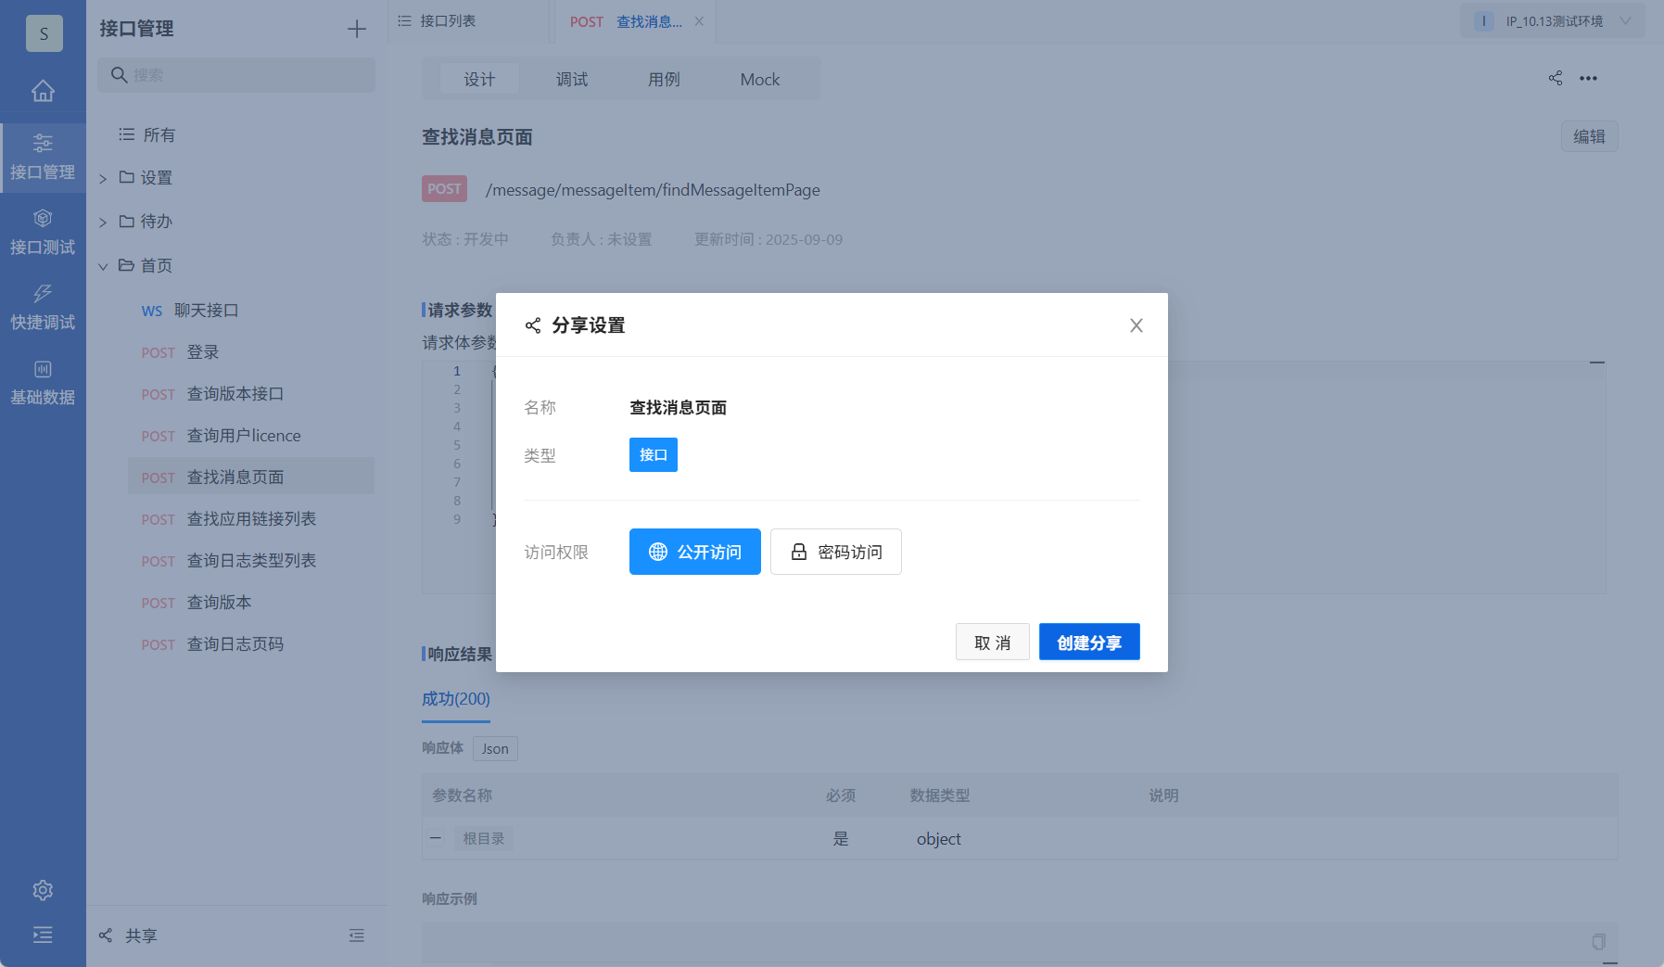Image resolution: width=1664 pixels, height=967 pixels.
Task: Open the settings gear at bottom left
Action: pyautogui.click(x=43, y=889)
